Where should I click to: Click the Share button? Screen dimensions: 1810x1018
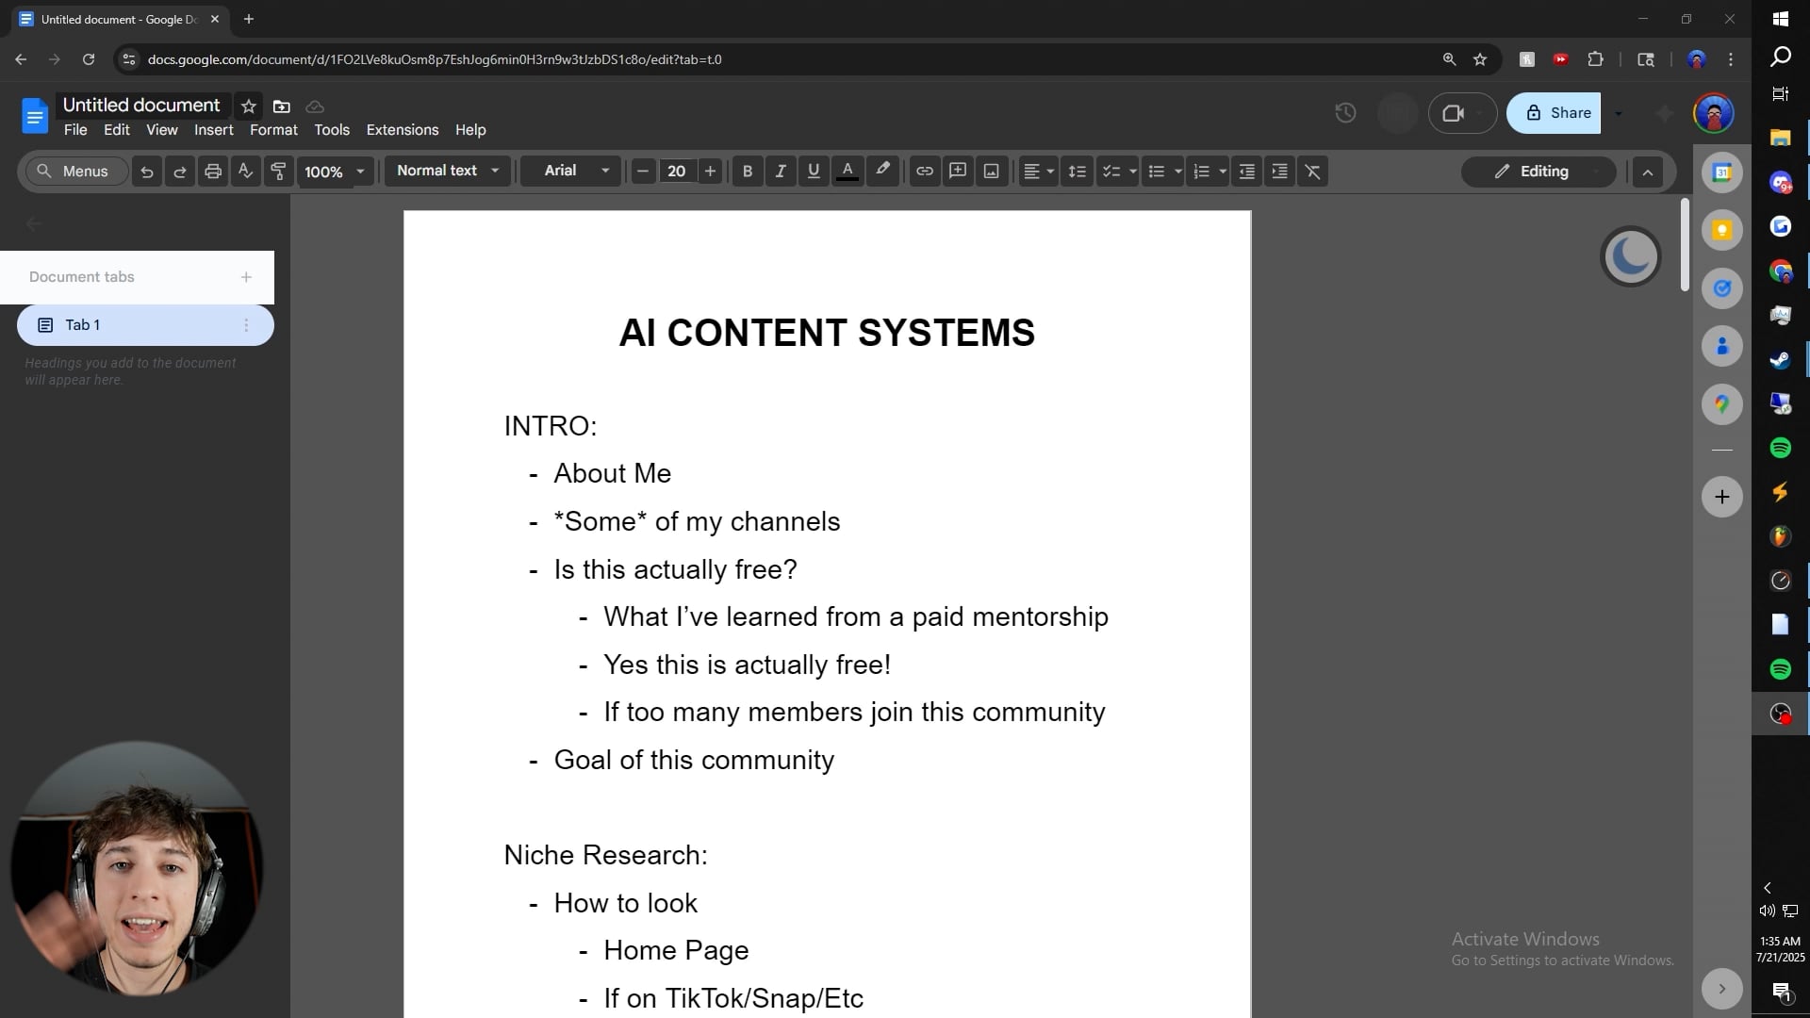(1556, 113)
